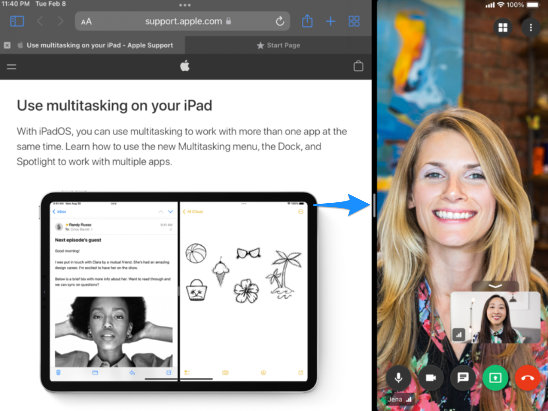
Task: Turn off your camera
Action: click(431, 378)
